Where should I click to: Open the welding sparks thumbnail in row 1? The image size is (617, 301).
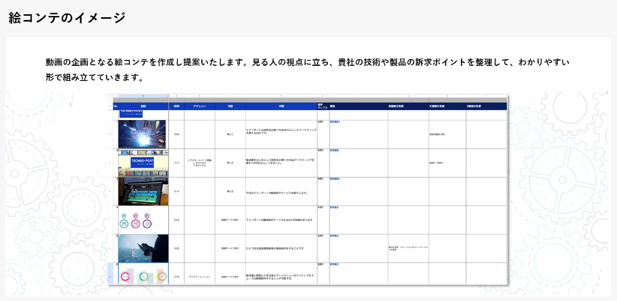[142, 134]
